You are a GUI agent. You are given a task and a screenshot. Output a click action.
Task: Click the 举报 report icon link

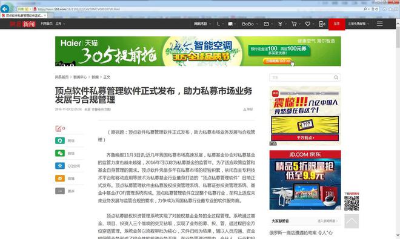coord(248,110)
